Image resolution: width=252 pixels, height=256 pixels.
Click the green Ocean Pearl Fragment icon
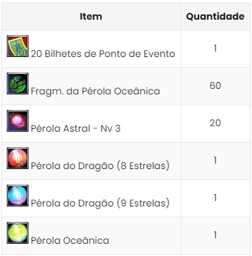[x=18, y=84]
